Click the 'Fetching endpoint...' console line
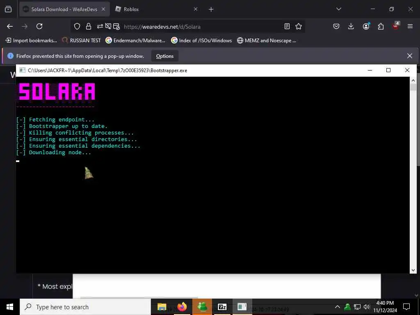This screenshot has width=420, height=315. pyautogui.click(x=55, y=120)
